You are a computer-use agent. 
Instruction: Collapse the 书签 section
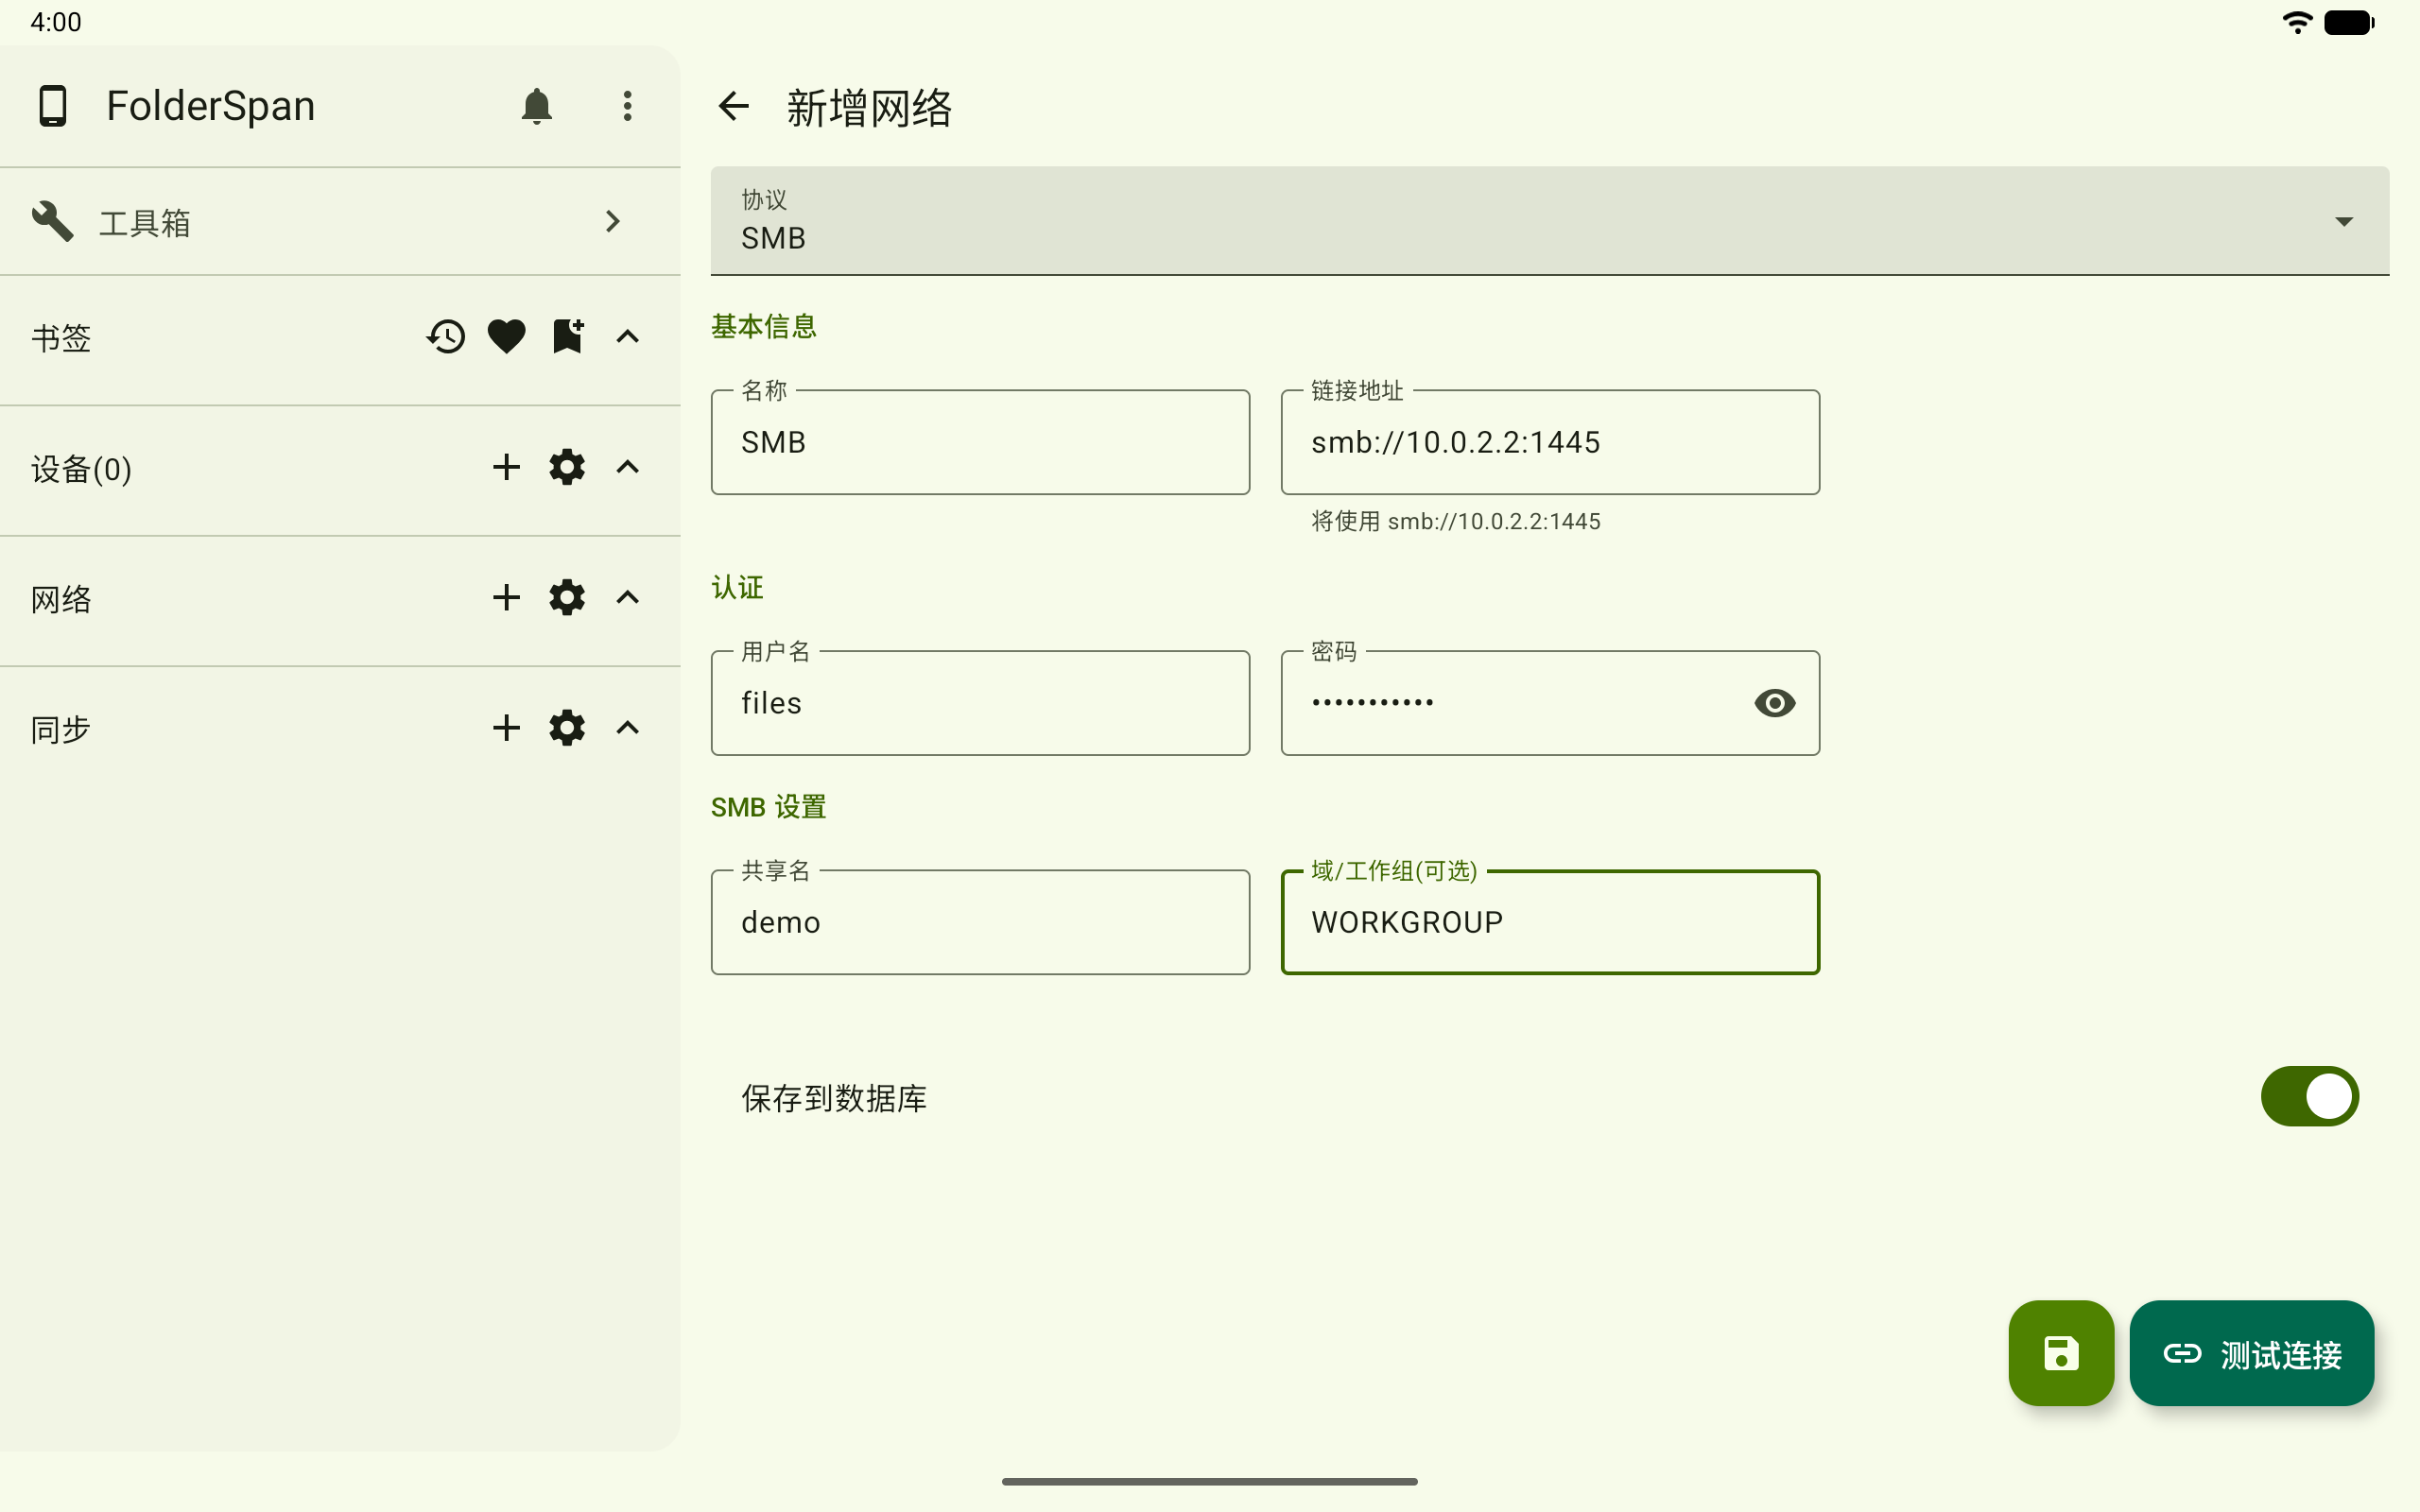tap(627, 336)
